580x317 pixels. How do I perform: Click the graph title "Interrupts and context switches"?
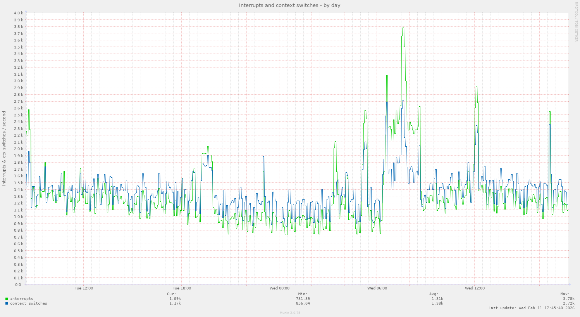tap(289, 5)
